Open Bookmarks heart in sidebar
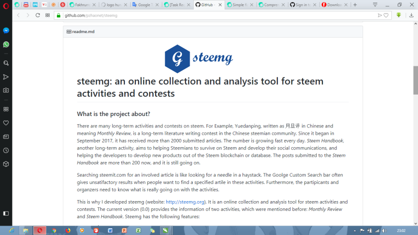The width and height of the screenshot is (418, 235). click(6, 123)
